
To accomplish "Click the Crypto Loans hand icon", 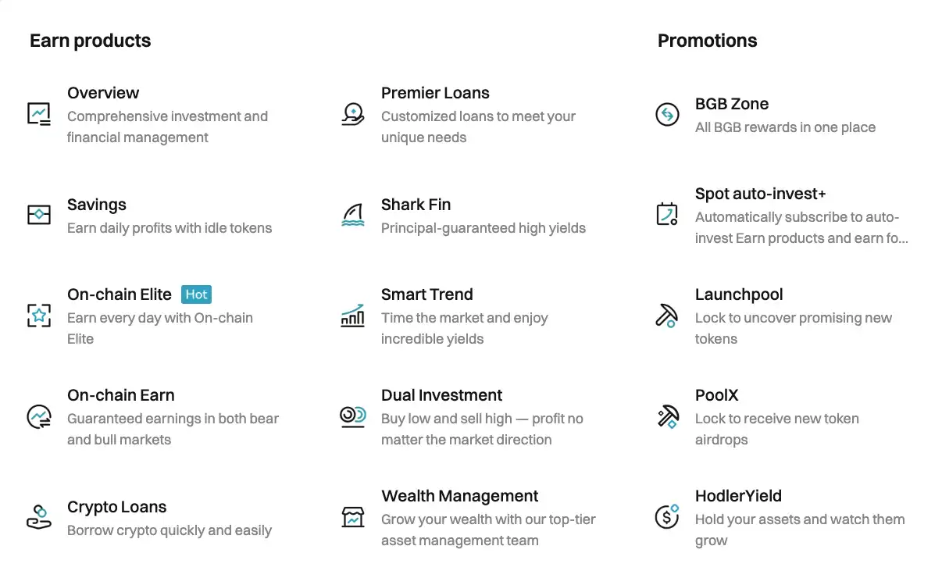I will click(x=39, y=517).
